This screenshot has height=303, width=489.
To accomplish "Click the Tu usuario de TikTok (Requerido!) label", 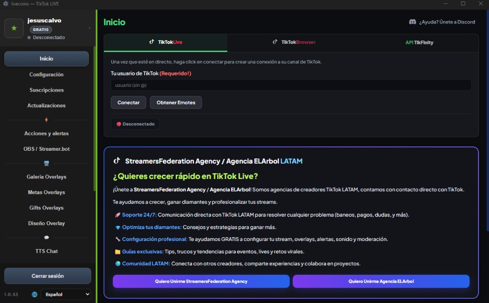I will pyautogui.click(x=151, y=73).
